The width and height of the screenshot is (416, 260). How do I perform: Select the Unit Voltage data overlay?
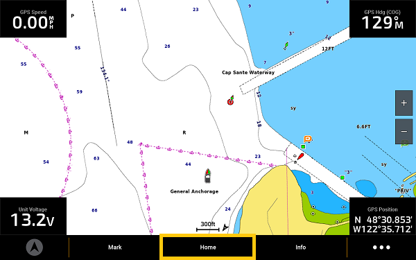click(33, 216)
